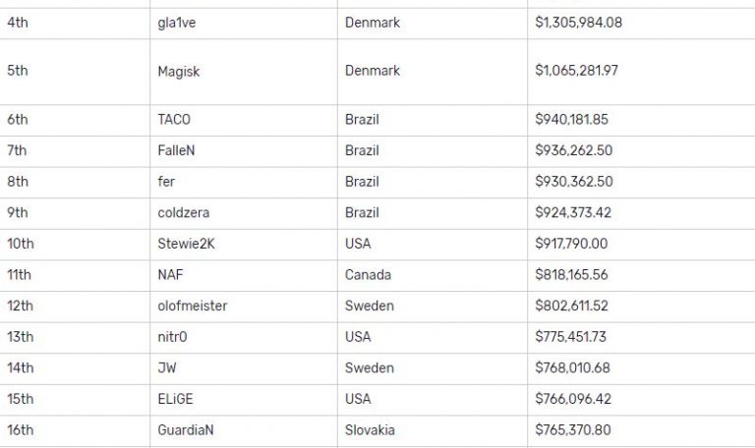This screenshot has height=448, width=755.
Task: Select the nitr0 name cell
Action: [174, 337]
